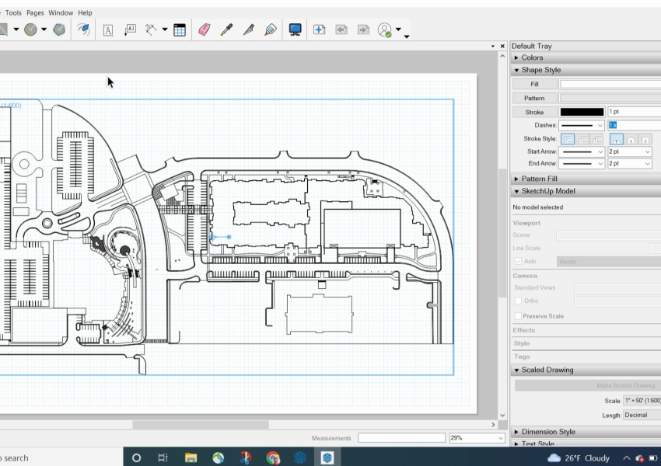Toggle the Ortho camera checkbox

(x=518, y=301)
